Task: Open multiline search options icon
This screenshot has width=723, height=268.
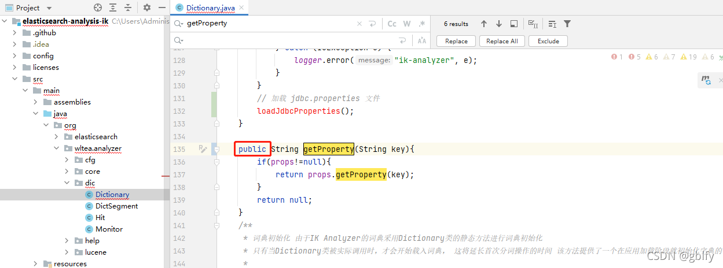Action: click(552, 24)
